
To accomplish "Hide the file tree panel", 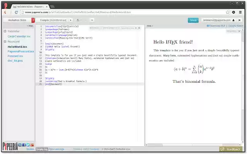I will pyautogui.click(x=30, y=26).
